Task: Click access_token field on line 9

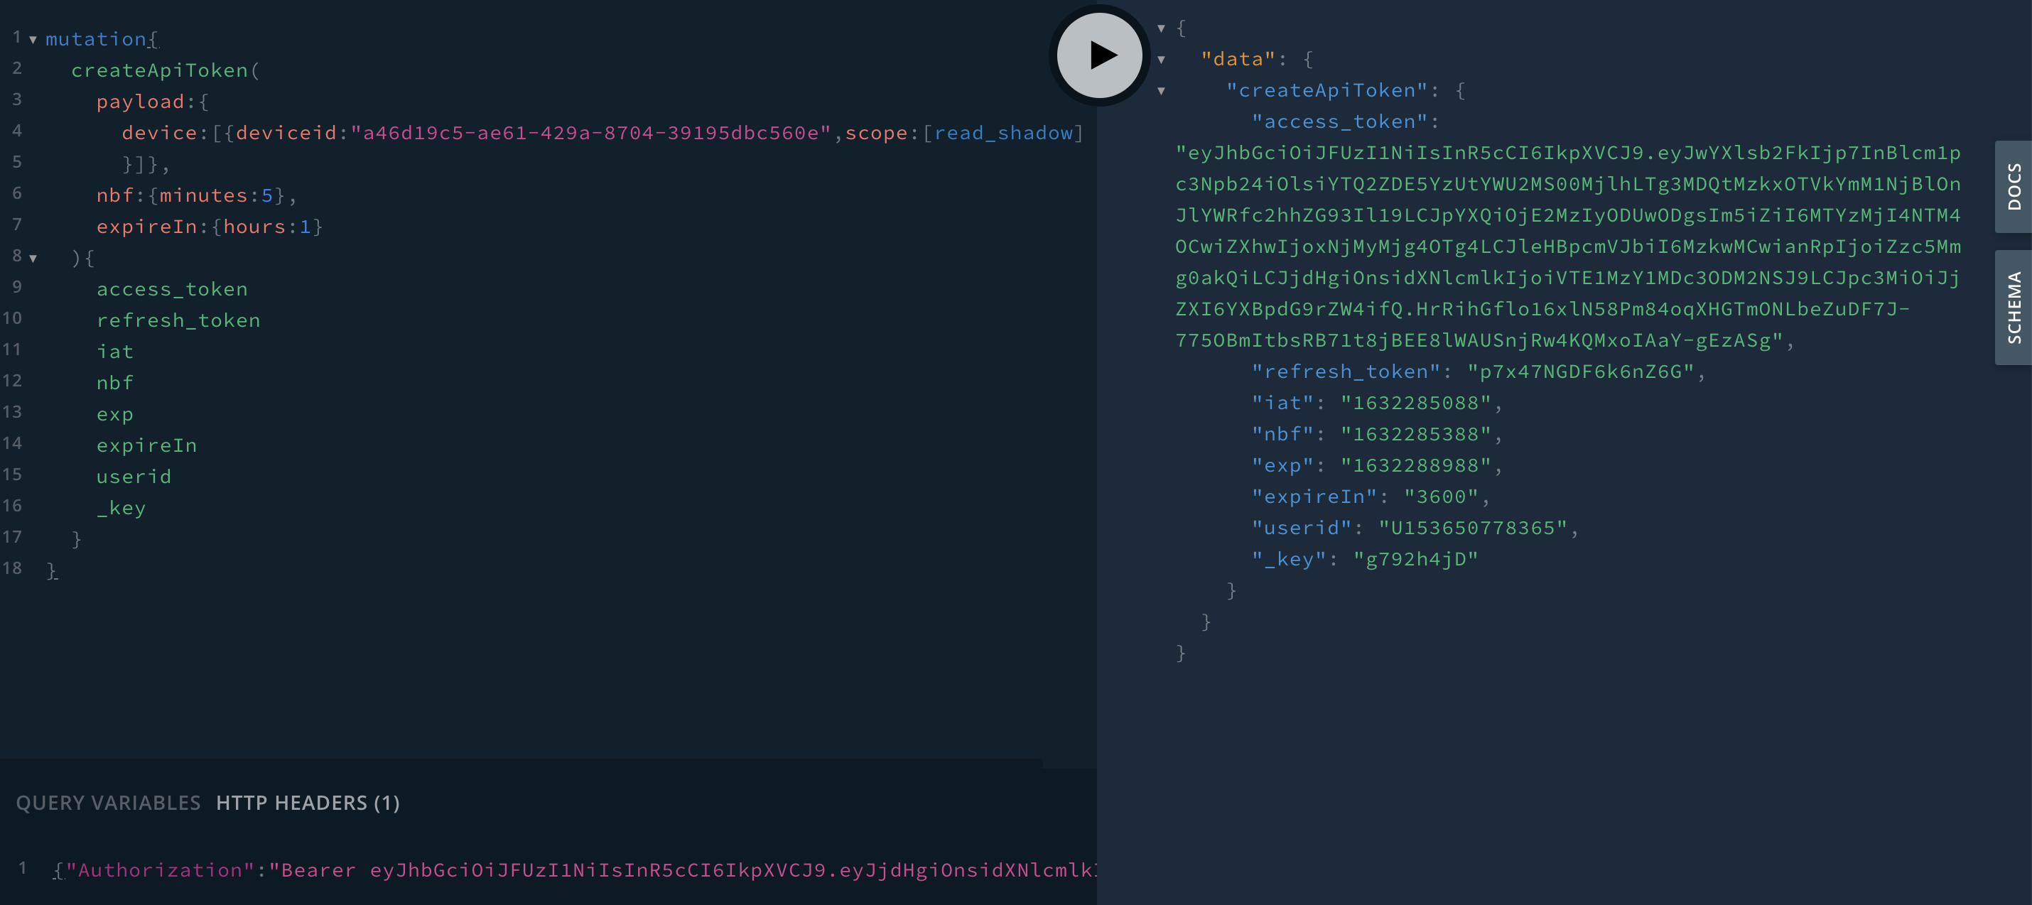Action: pyautogui.click(x=172, y=290)
